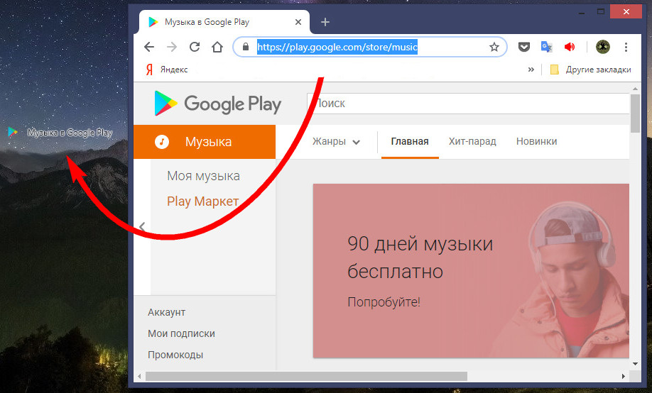Open a new tab with the plus button
Screen dimensions: 652x393
[325, 22]
